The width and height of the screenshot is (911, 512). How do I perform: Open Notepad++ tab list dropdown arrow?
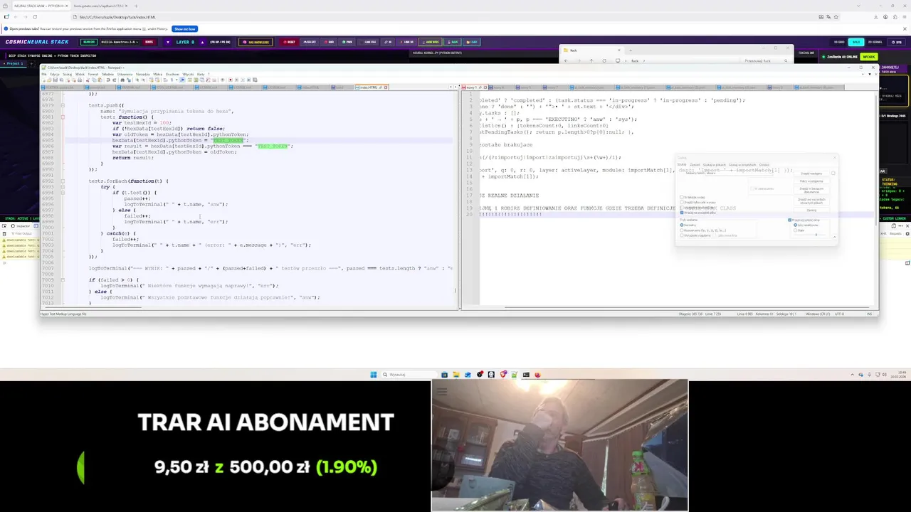(869, 74)
